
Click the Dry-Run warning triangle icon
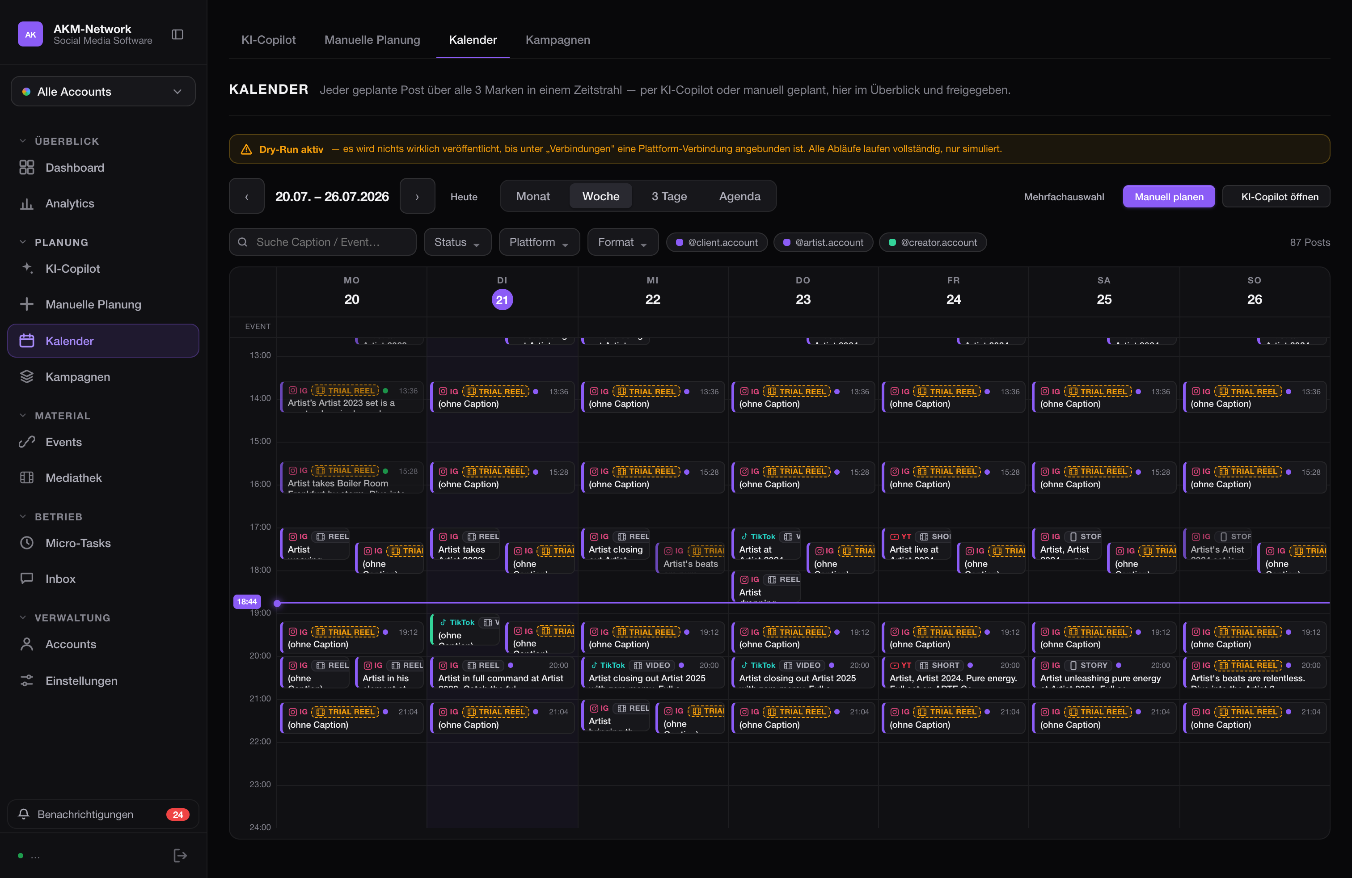pyautogui.click(x=246, y=149)
